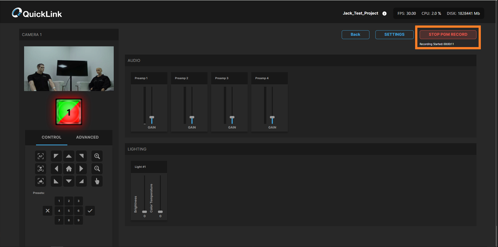The width and height of the screenshot is (498, 247).
Task: Pan camera up with the up arrow
Action: coord(69,156)
